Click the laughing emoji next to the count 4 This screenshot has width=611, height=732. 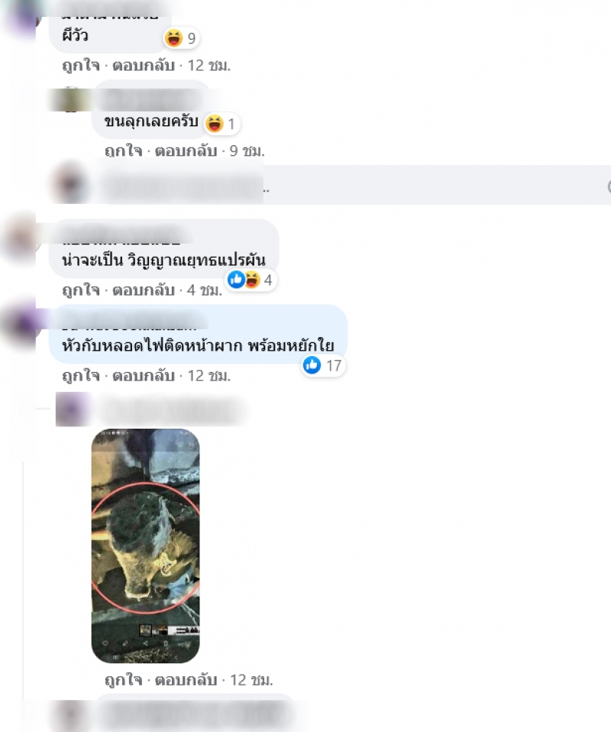(251, 280)
